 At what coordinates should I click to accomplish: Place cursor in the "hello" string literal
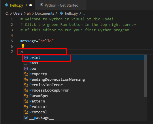[x=46, y=41]
